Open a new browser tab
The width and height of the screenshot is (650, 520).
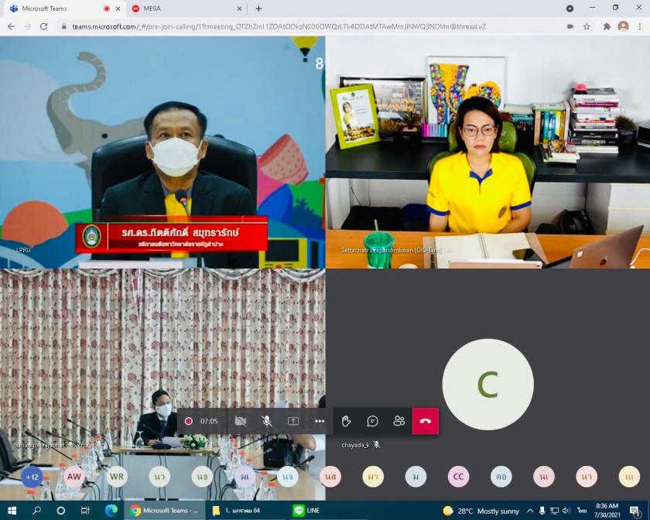tap(258, 9)
